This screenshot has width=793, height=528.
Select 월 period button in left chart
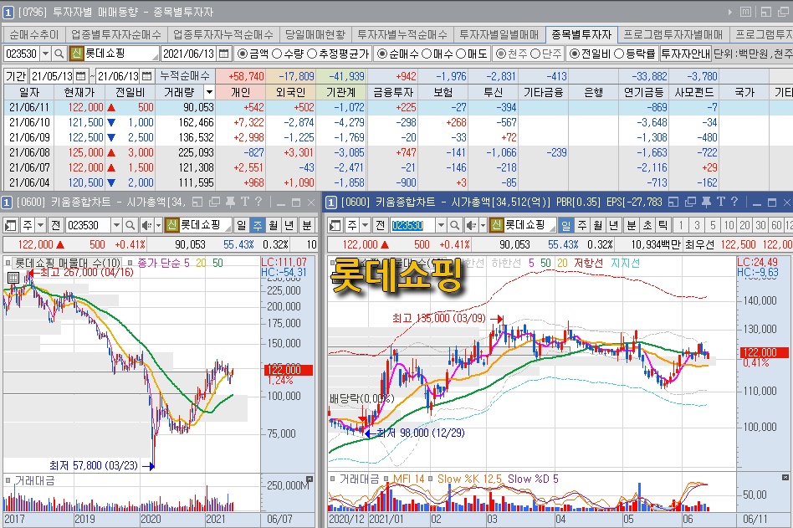click(273, 225)
